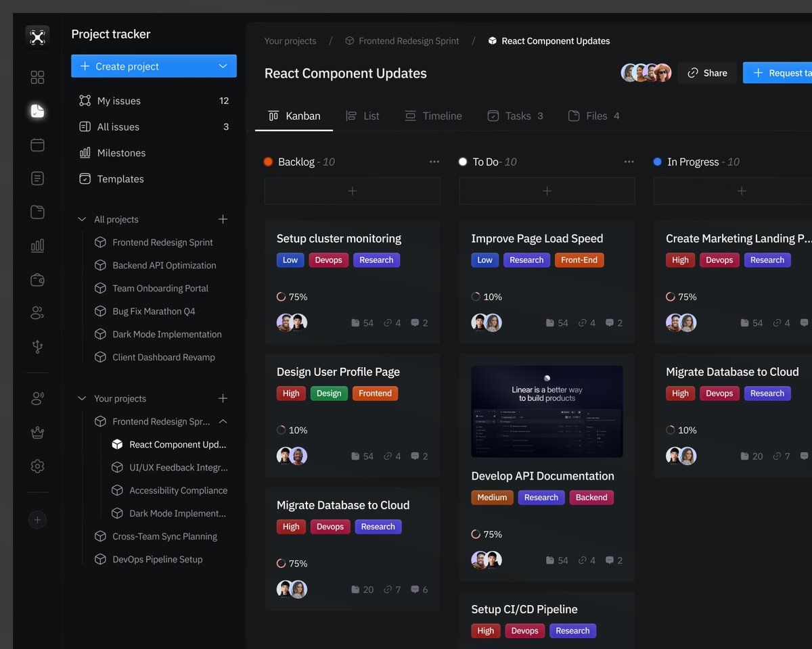Click the team avatars group near Share
The height and width of the screenshot is (649, 812).
(646, 73)
